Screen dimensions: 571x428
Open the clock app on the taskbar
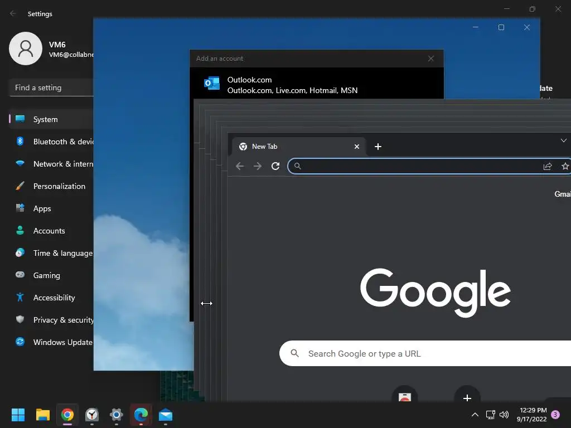click(92, 415)
